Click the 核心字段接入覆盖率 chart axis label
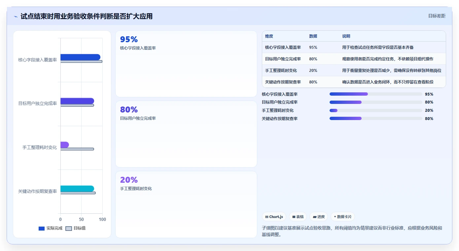The image size is (459, 251). click(38, 60)
